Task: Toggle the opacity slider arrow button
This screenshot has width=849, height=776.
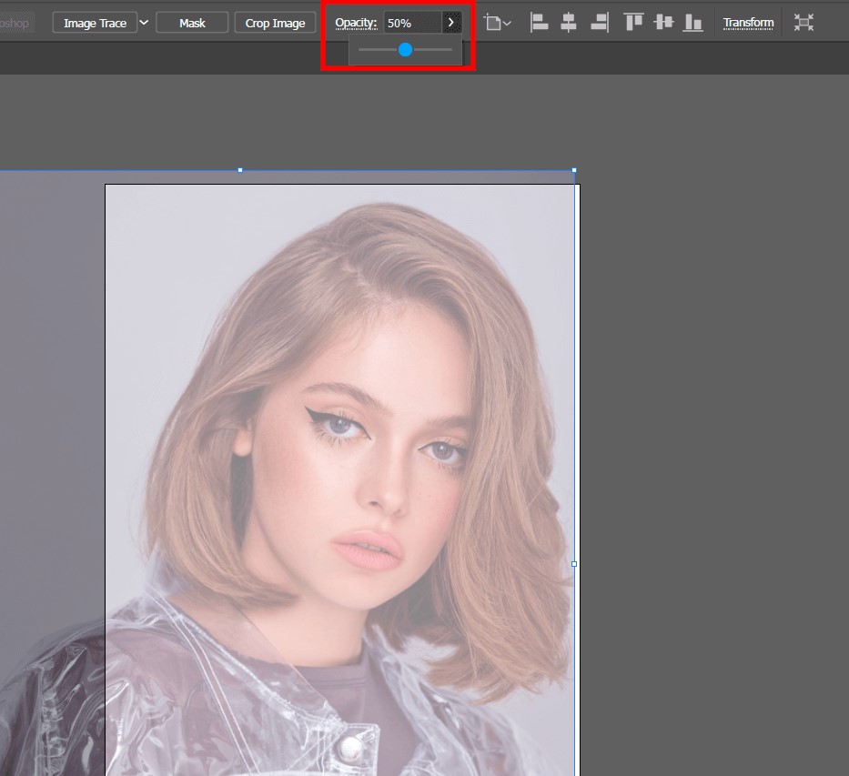Action: (x=451, y=23)
